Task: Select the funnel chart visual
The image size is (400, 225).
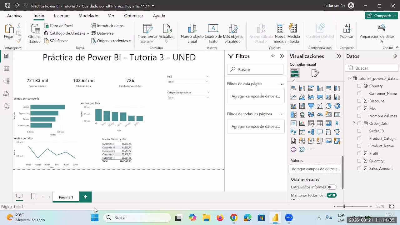Action: click(x=311, y=106)
